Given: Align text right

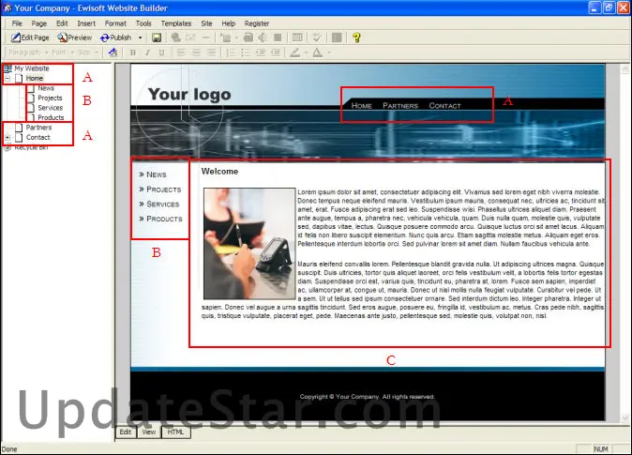Looking at the screenshot, I should click(x=210, y=53).
